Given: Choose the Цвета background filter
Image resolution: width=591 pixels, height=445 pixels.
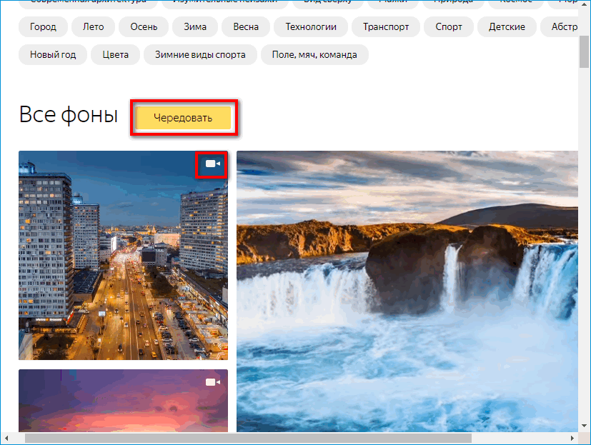Looking at the screenshot, I should click(115, 54).
